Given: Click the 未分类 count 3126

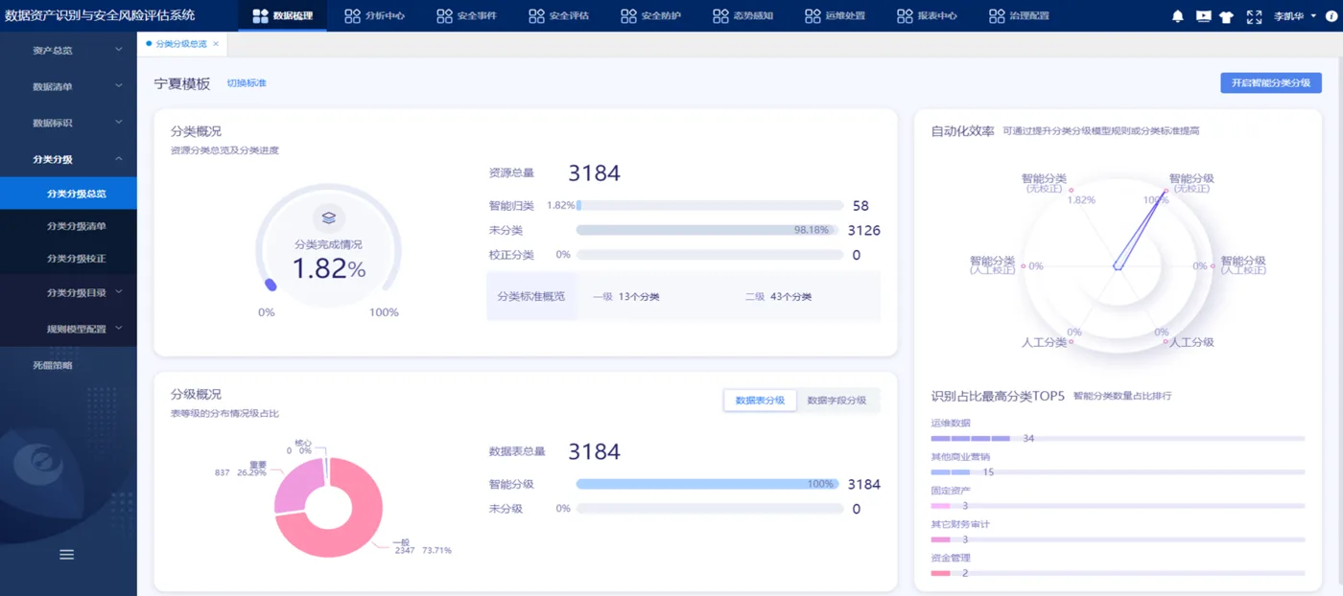Looking at the screenshot, I should click(x=864, y=230).
